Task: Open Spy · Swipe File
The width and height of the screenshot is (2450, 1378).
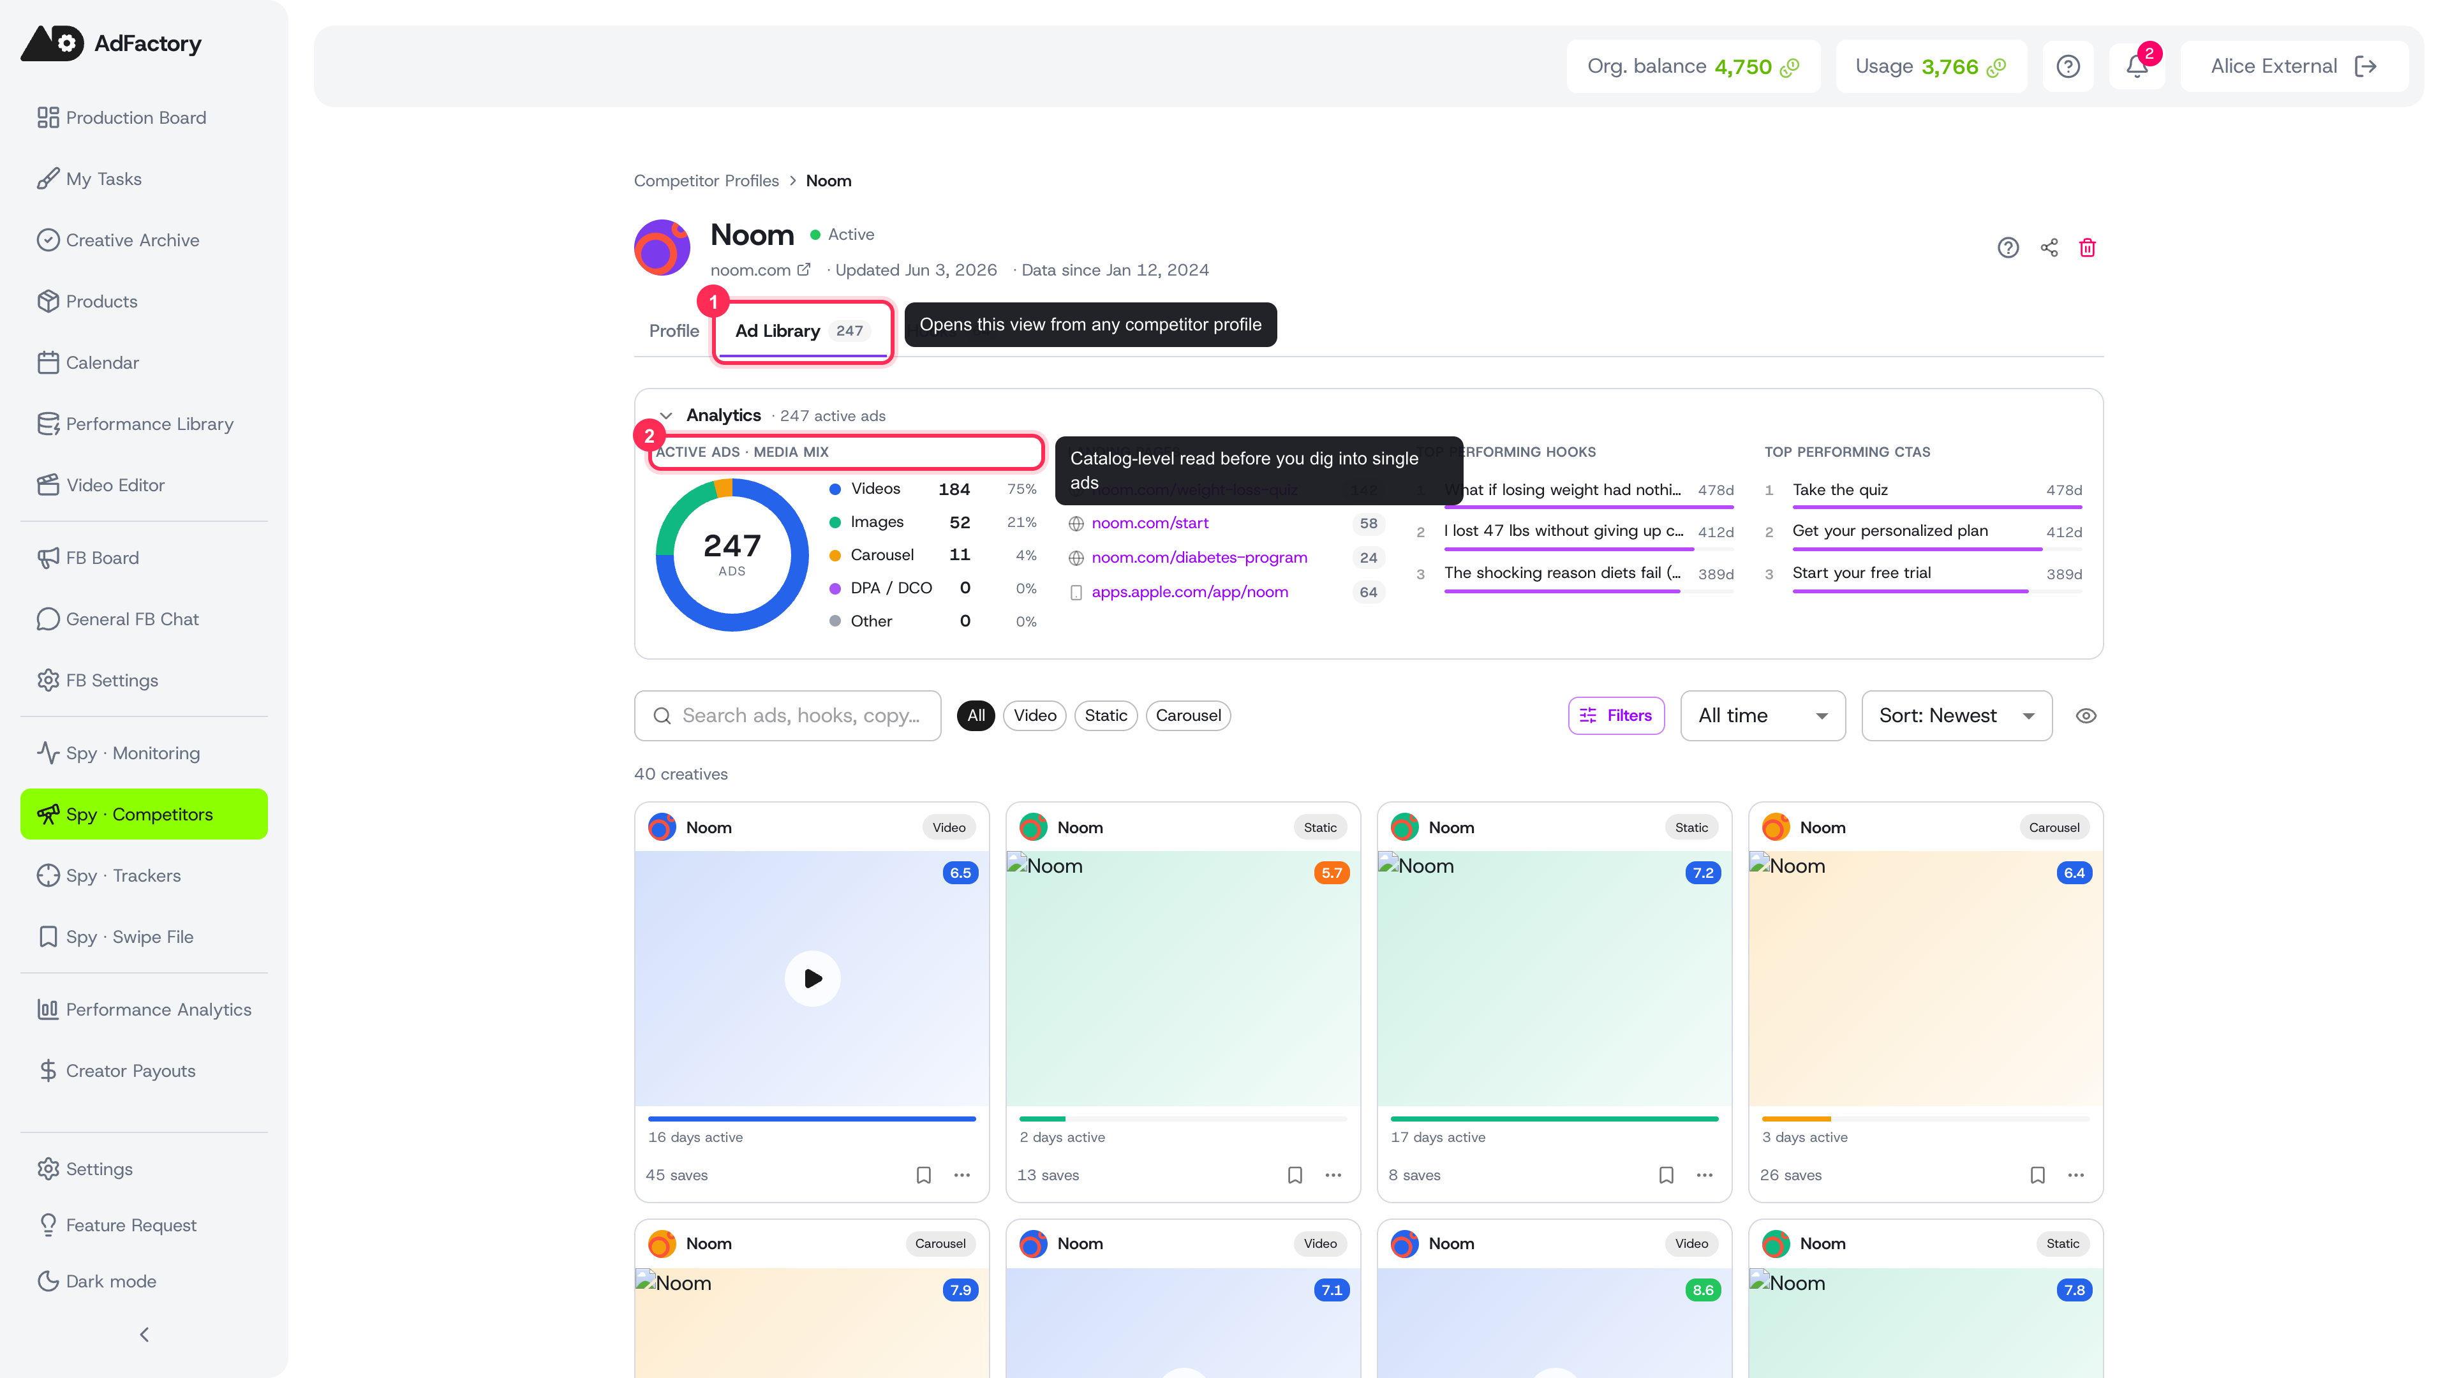Action: (144, 937)
